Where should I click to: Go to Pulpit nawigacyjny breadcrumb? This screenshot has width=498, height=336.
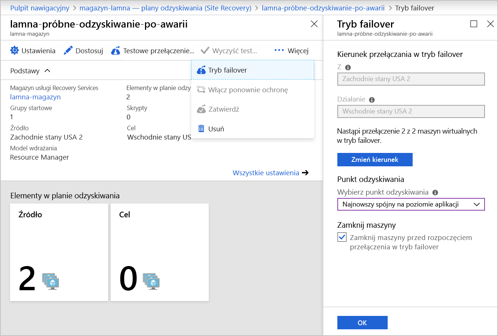point(40,8)
